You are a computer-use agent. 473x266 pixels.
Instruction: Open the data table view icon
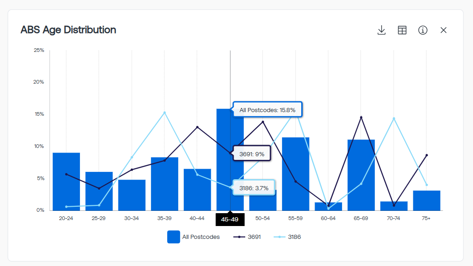(402, 30)
